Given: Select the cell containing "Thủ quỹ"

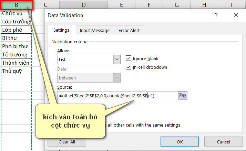Looking at the screenshot, I should 17,71.
